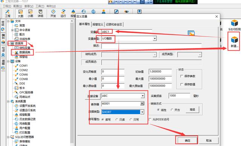
Task: Collapse the 设备 tree node
Action: (x=8, y=61)
